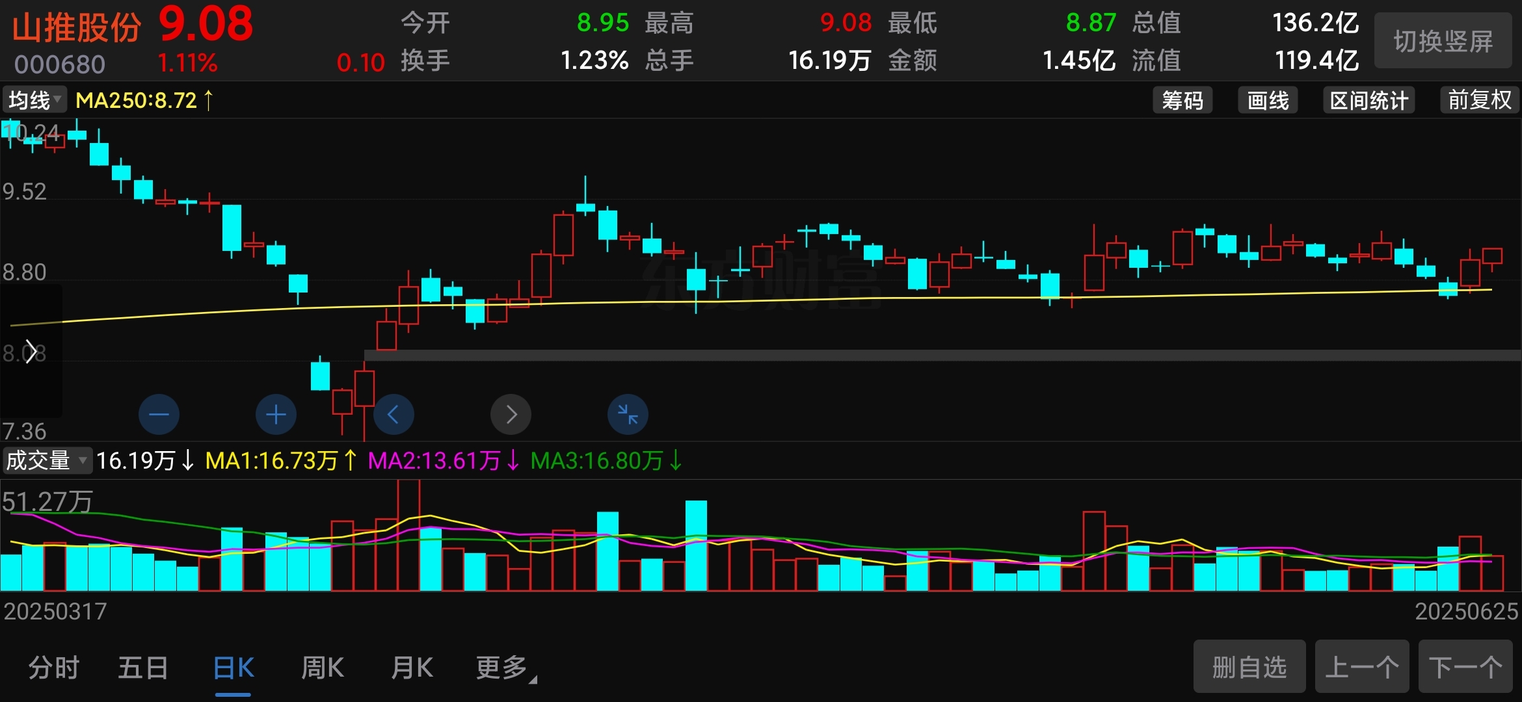Viewport: 1522px width, 702px height.
Task: Click price axis label 9.52
Action: (x=25, y=192)
